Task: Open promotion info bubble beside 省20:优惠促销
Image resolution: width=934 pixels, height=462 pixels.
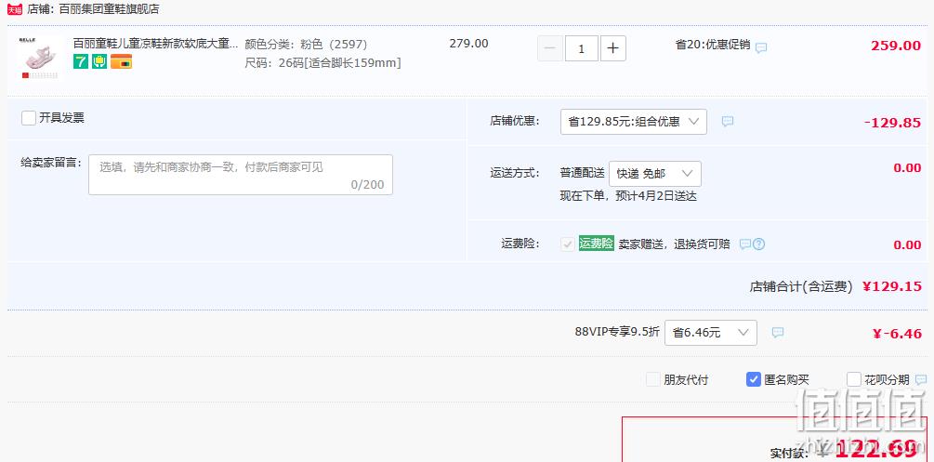Action: click(x=761, y=48)
